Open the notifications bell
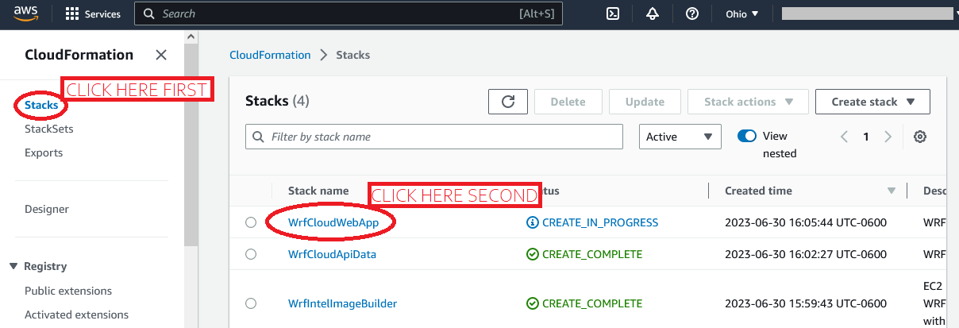Viewport: 959px width, 328px height. (653, 14)
